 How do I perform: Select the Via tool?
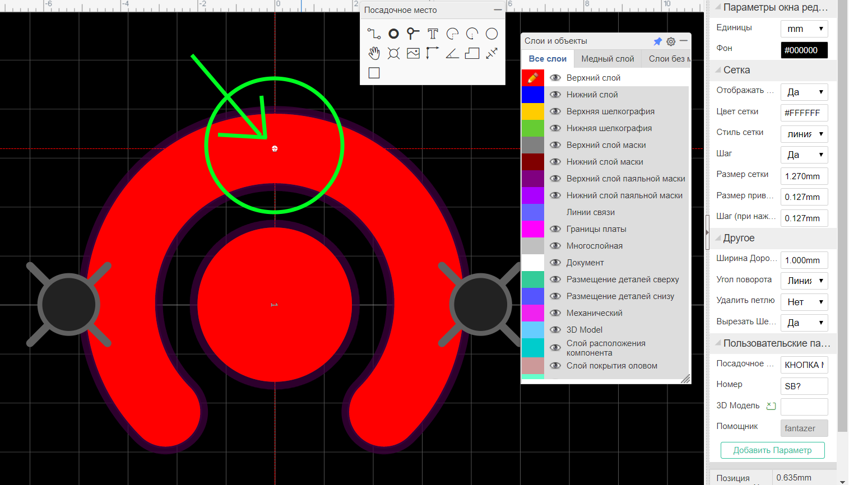click(x=413, y=34)
